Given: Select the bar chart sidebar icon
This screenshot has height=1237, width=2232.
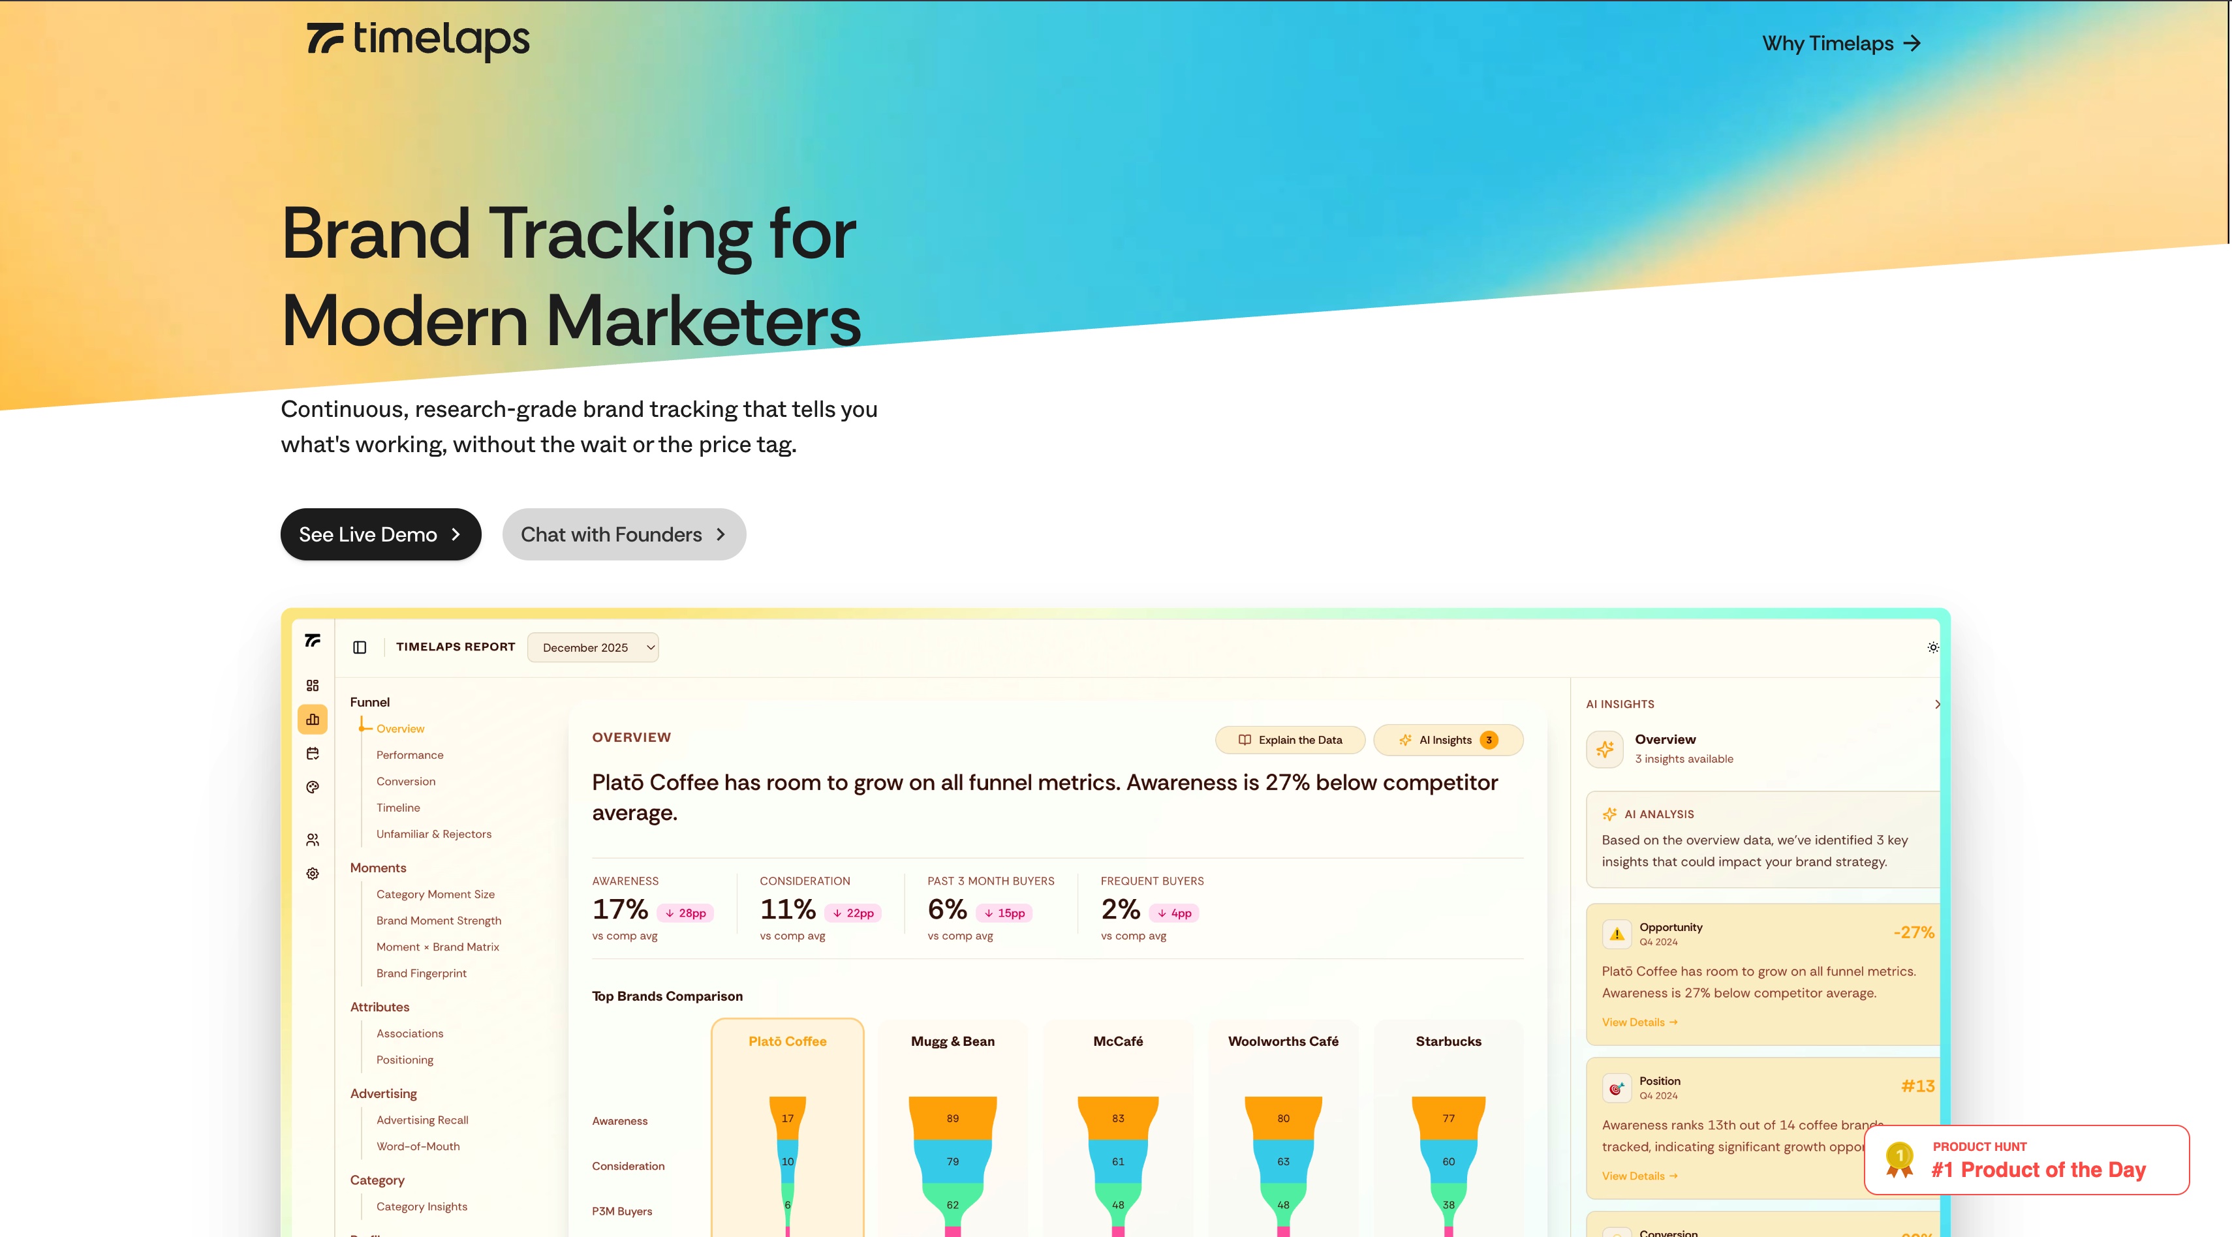Looking at the screenshot, I should [x=313, y=720].
